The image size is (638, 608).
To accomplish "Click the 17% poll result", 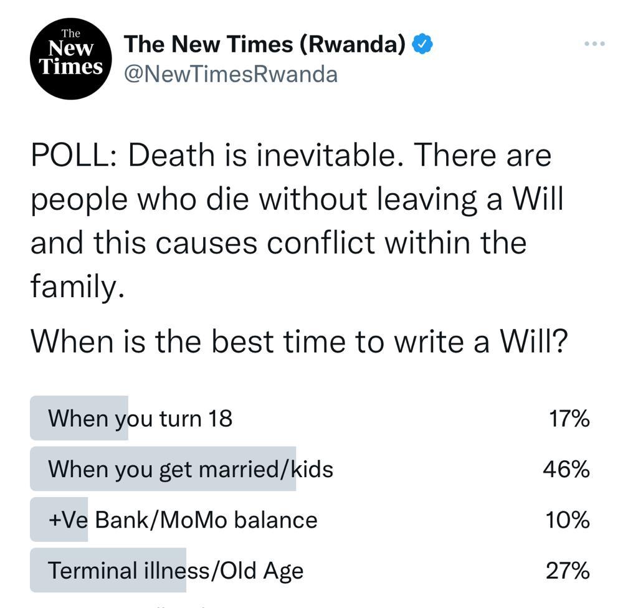I will click(569, 418).
